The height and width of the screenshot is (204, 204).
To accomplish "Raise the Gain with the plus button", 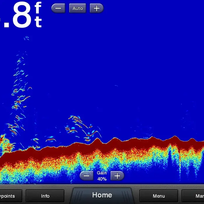I will click(x=117, y=176).
